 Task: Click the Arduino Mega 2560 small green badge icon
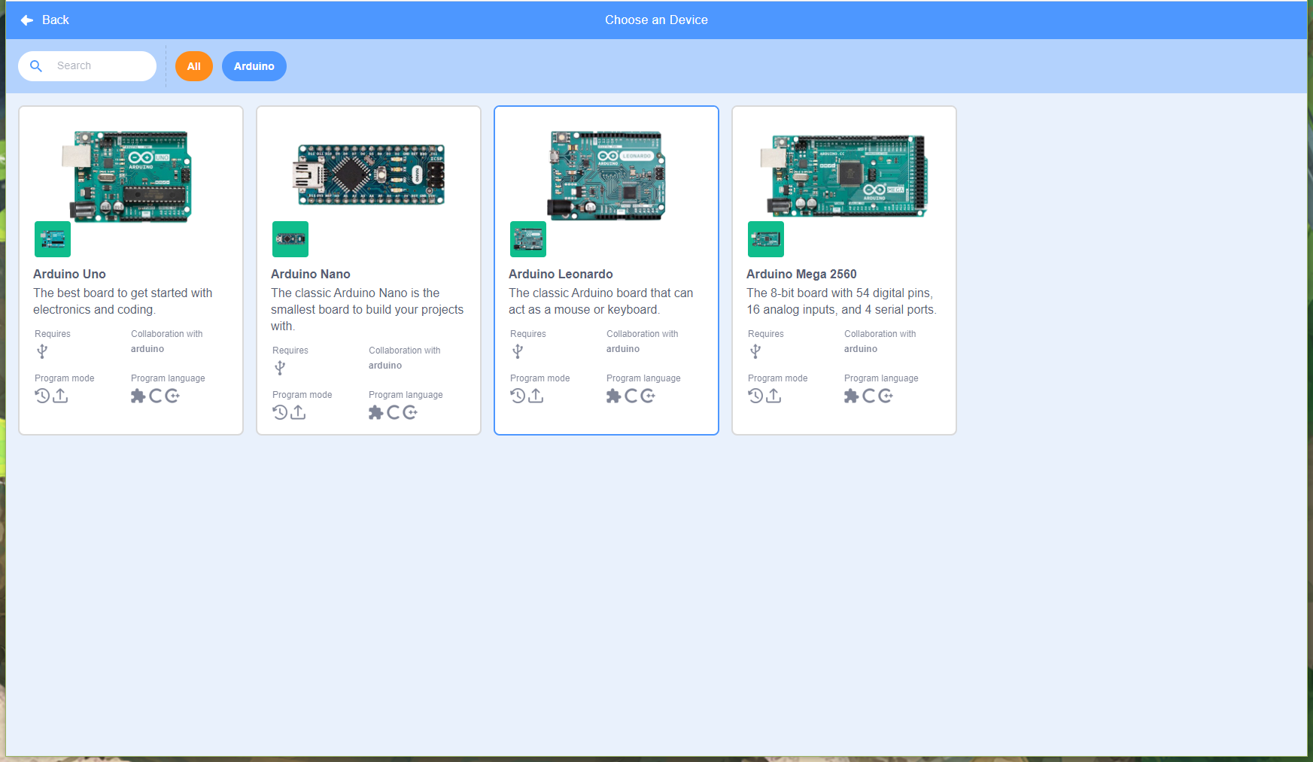pos(766,239)
